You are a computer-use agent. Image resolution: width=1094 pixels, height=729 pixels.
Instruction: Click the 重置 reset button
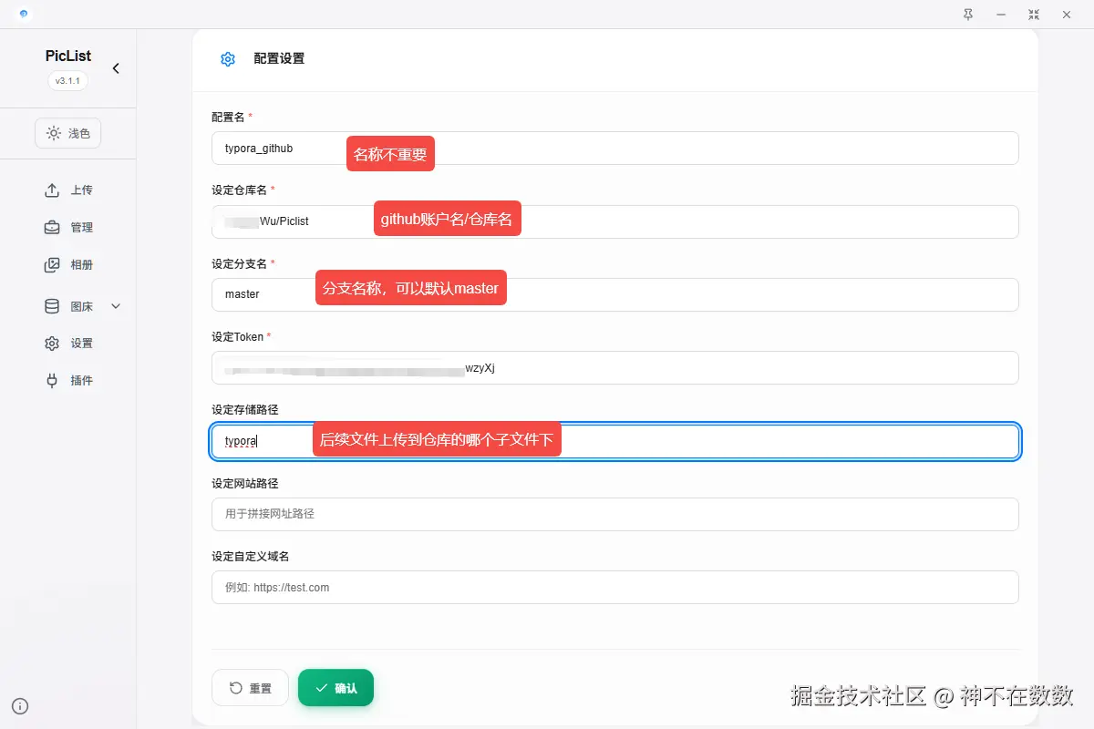coord(250,688)
